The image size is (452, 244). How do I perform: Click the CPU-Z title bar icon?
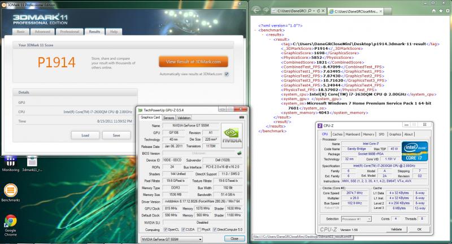[x=320, y=125]
